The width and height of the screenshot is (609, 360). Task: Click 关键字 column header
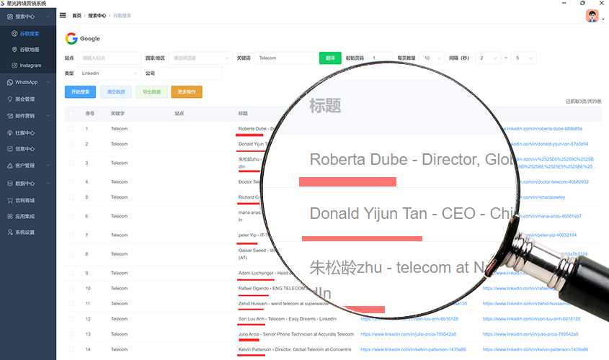click(117, 114)
